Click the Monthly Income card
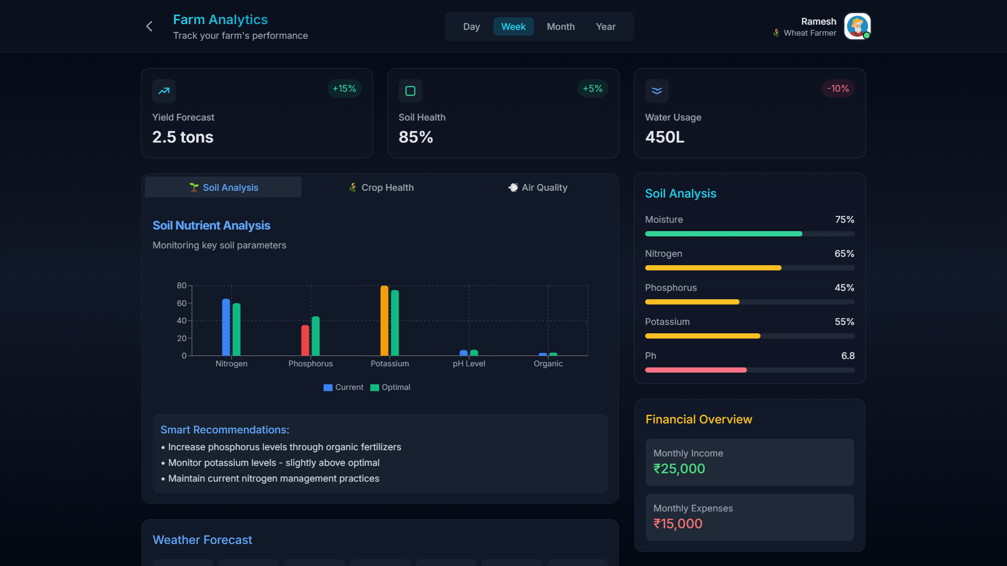This screenshot has width=1007, height=566. tap(749, 462)
